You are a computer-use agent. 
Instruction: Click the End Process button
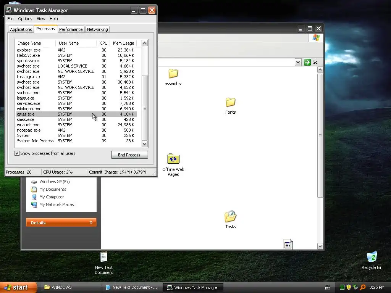click(x=129, y=155)
